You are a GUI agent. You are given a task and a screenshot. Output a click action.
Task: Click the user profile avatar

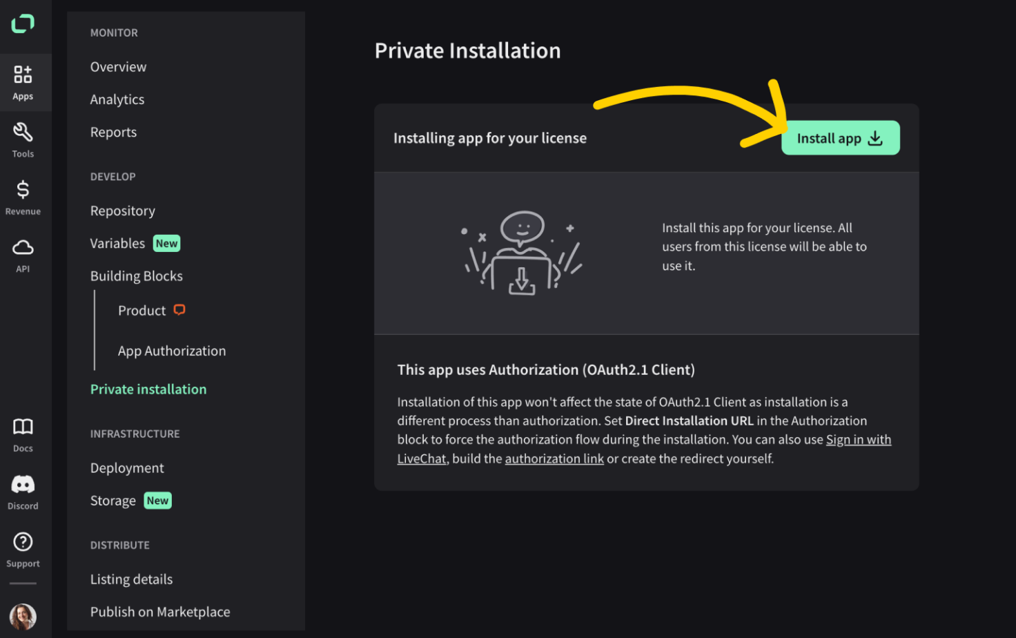(23, 616)
